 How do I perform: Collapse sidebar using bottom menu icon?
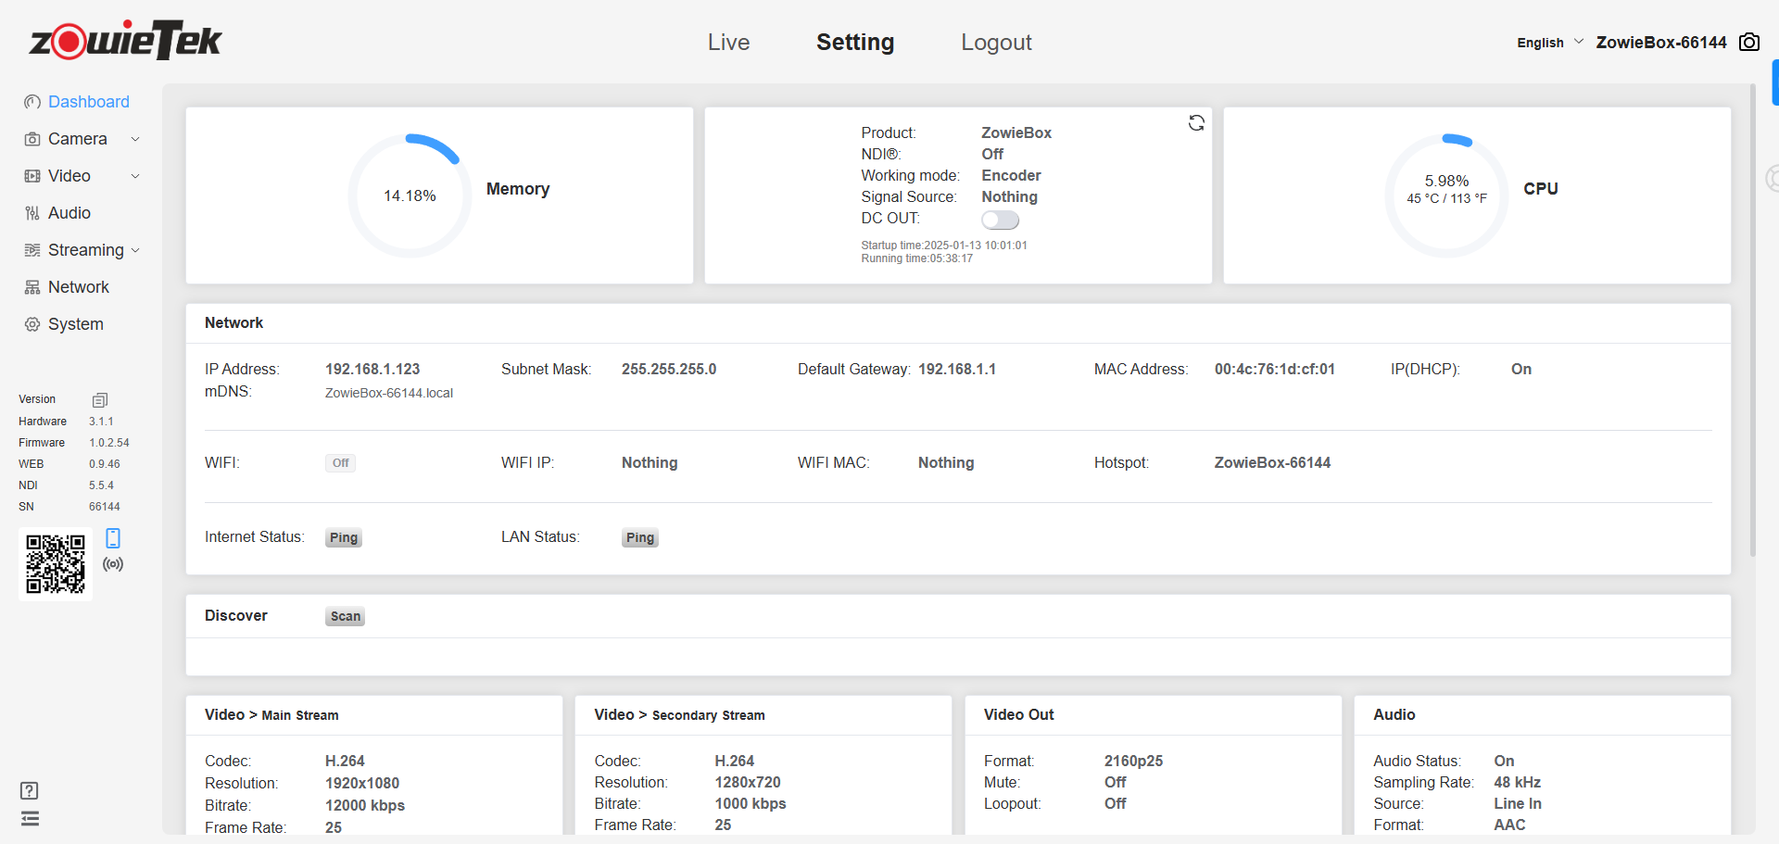point(30,819)
